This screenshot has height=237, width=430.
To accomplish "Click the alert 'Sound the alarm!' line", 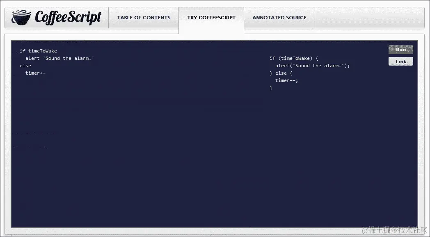I will coord(60,58).
